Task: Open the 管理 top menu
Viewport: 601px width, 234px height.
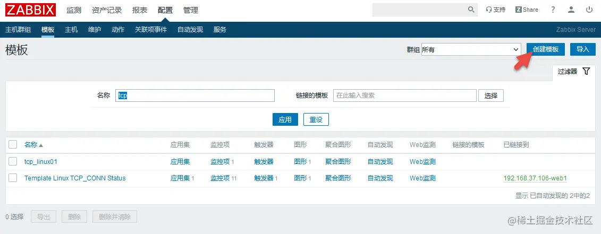Action: point(190,10)
